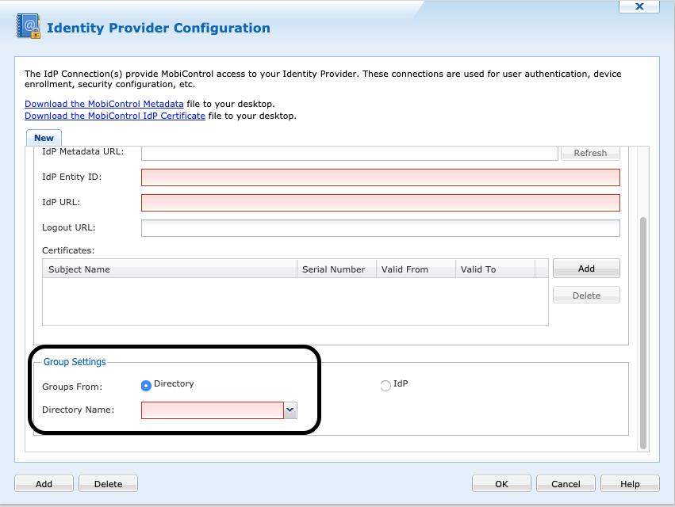Click the bottom-left Delete connection button
The height and width of the screenshot is (507, 675).
108,483
